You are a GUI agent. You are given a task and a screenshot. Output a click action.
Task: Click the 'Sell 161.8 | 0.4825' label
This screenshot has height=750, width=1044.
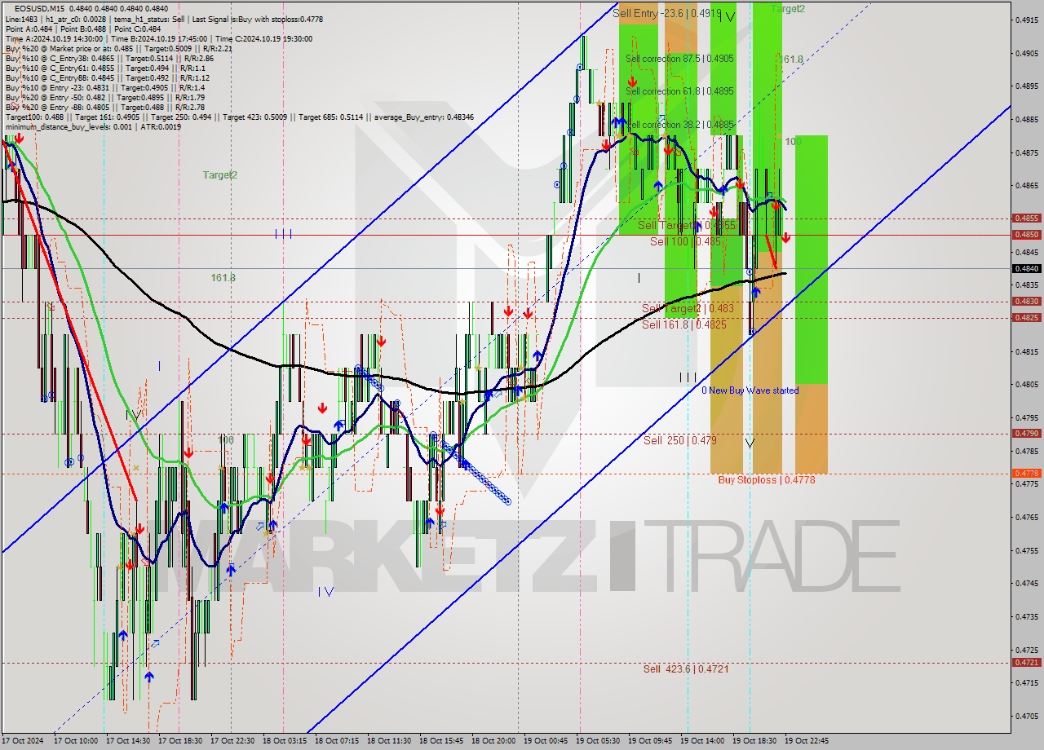[684, 324]
